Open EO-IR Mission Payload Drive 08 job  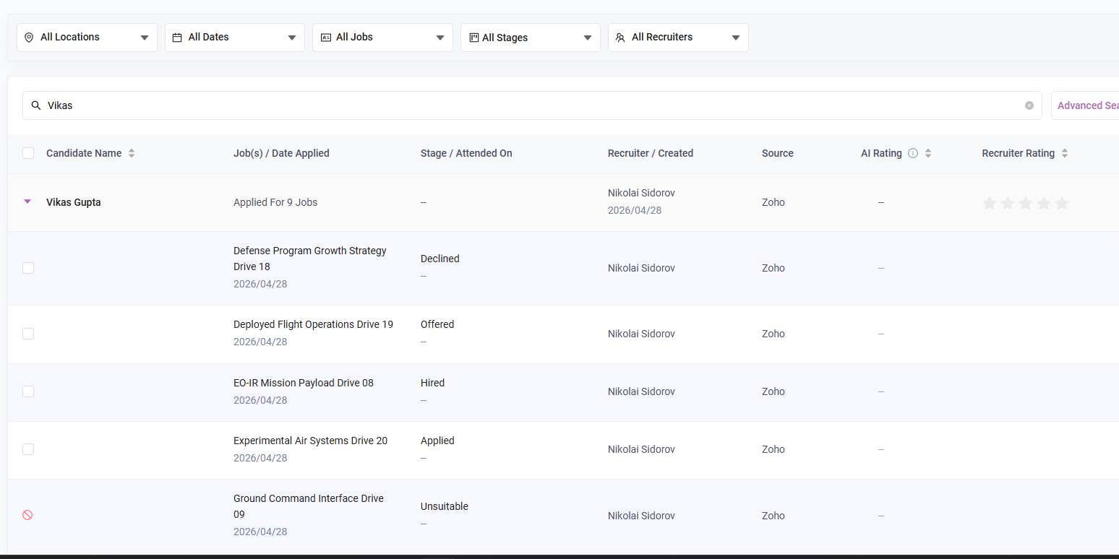point(304,383)
